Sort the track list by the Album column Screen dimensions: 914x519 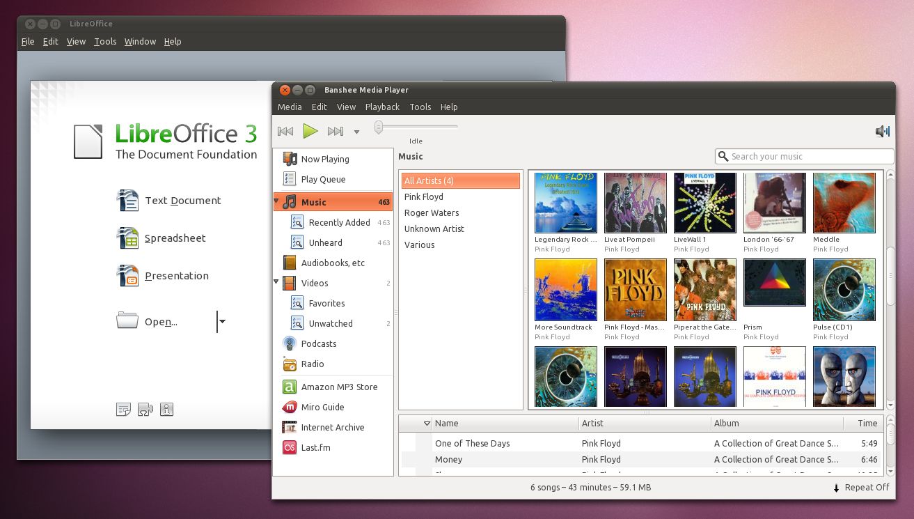[x=777, y=423]
